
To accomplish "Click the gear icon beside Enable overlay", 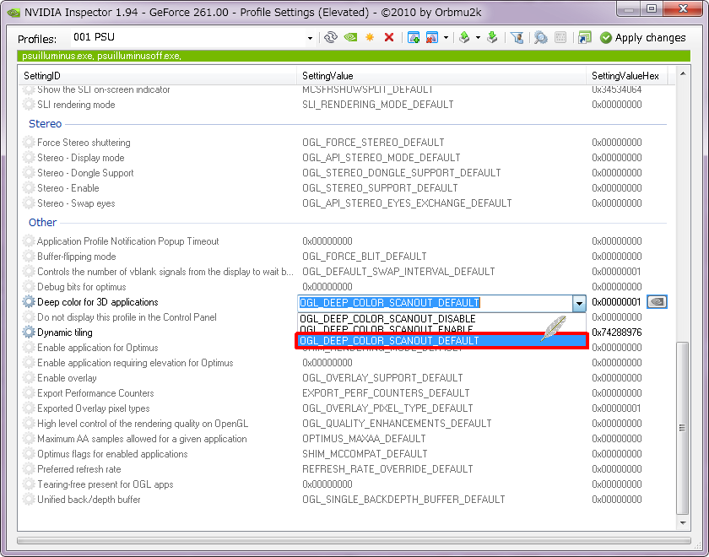I will coord(29,378).
